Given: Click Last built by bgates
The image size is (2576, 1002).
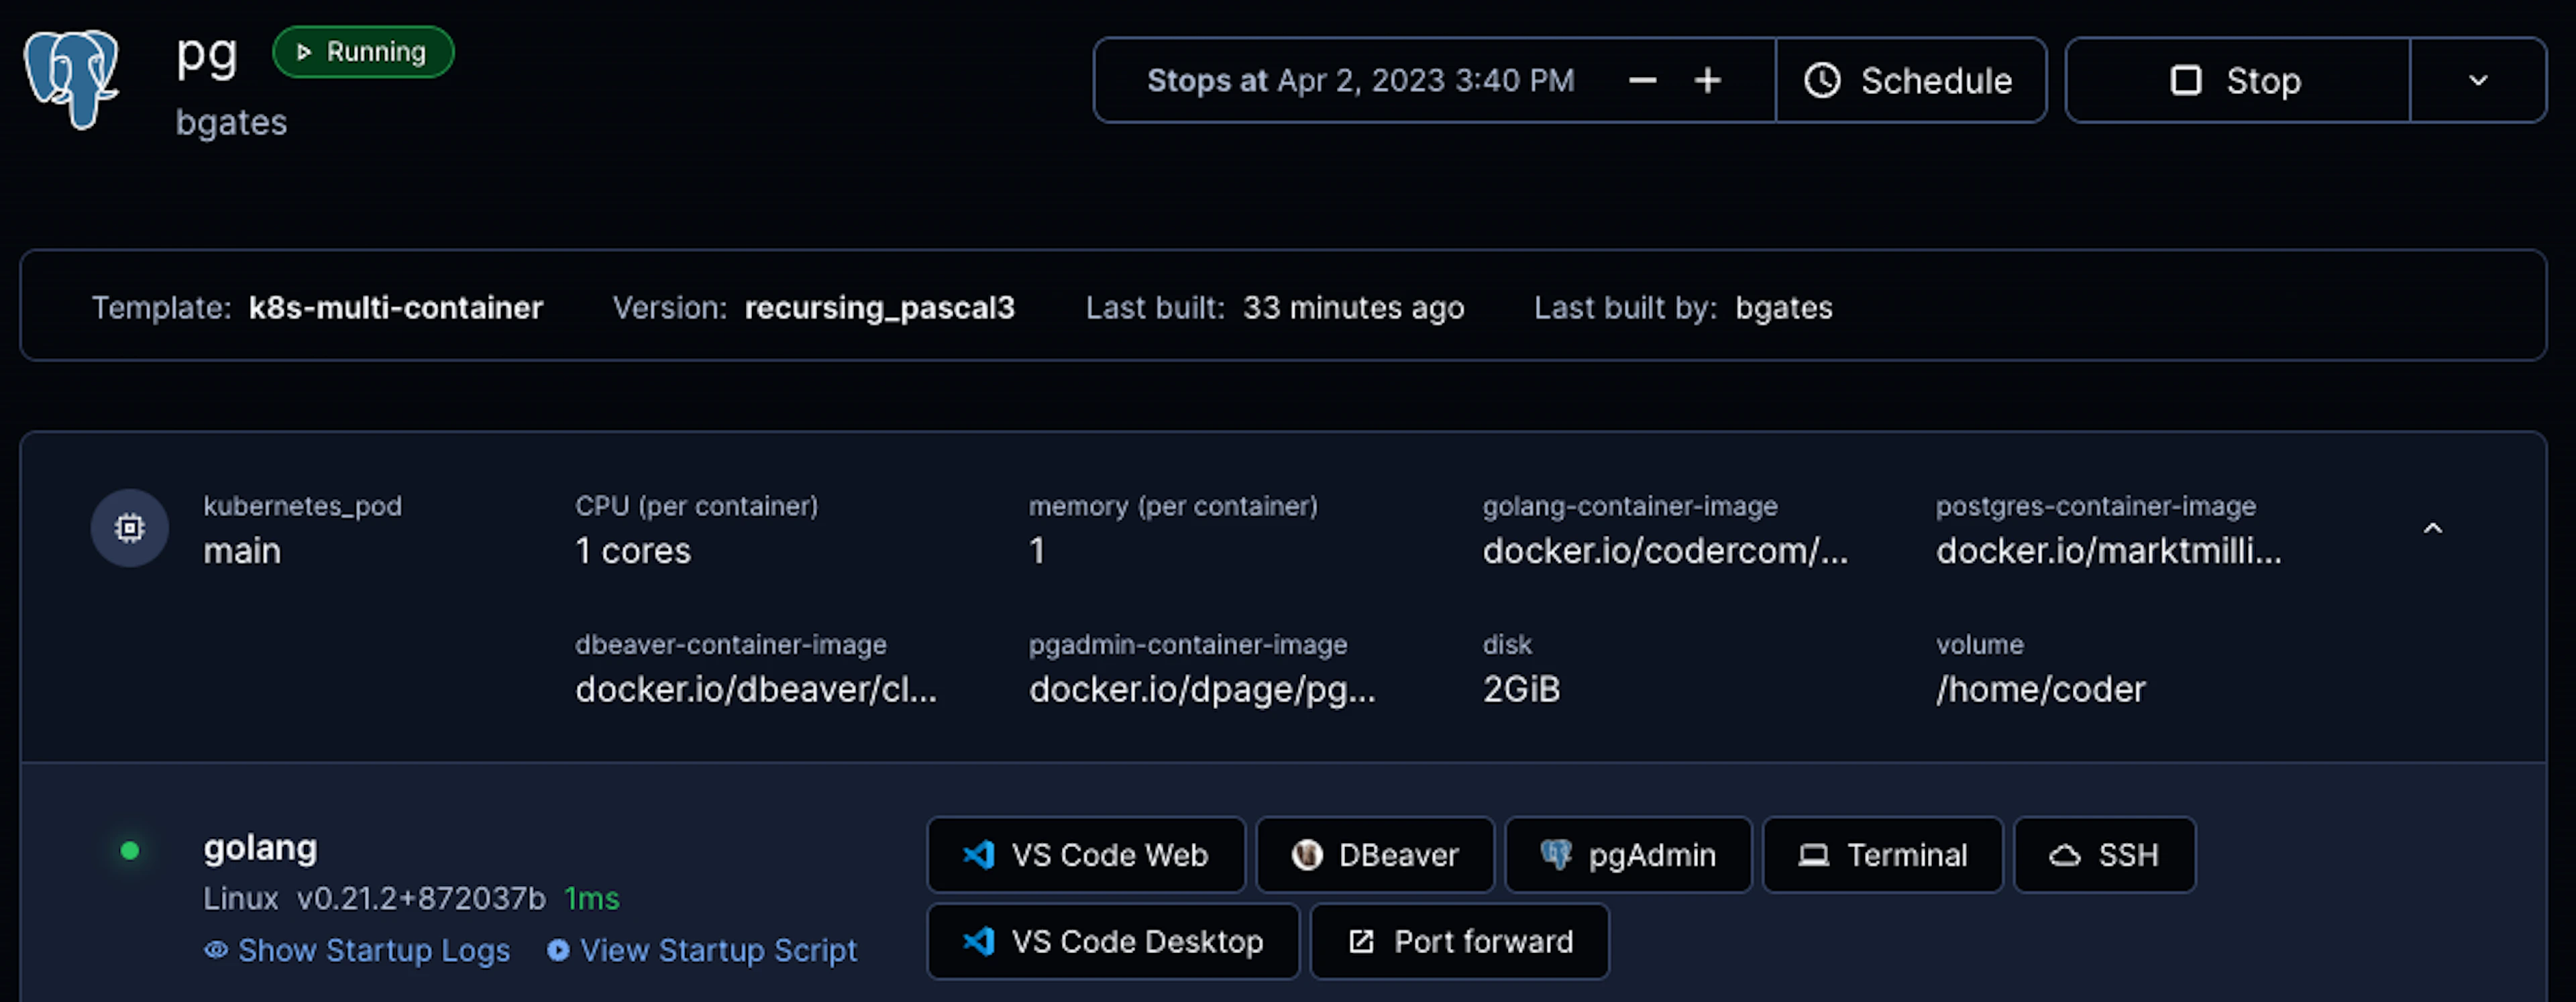Looking at the screenshot, I should (x=1683, y=307).
